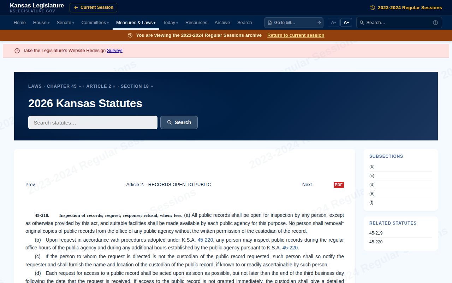452x283 pixels.
Task: Click the document icon in the Go to bill field
Action: click(270, 23)
